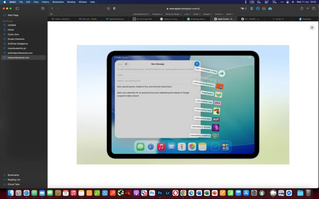Expand the Viagens bookmarks folder
Viewport: 319px width, 199px height.
tap(207, 14)
